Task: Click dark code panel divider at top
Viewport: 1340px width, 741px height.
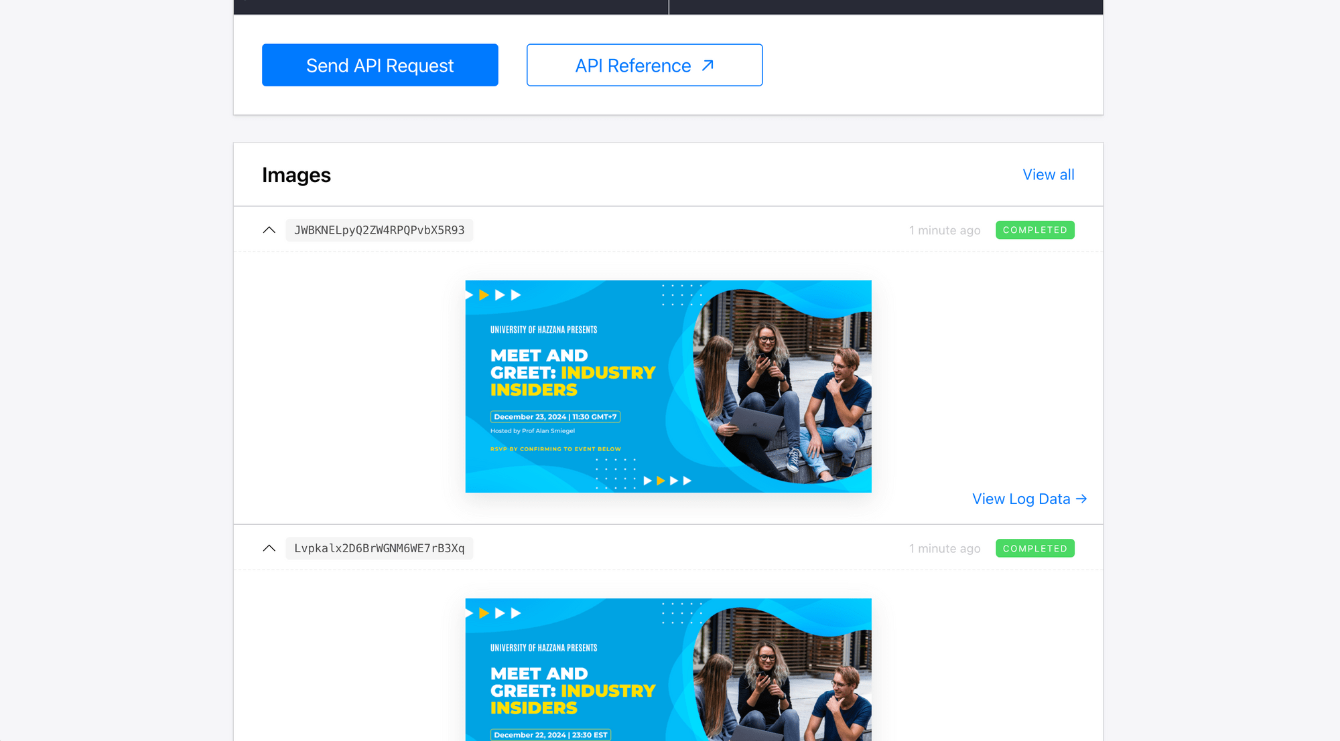Action: 669,7
